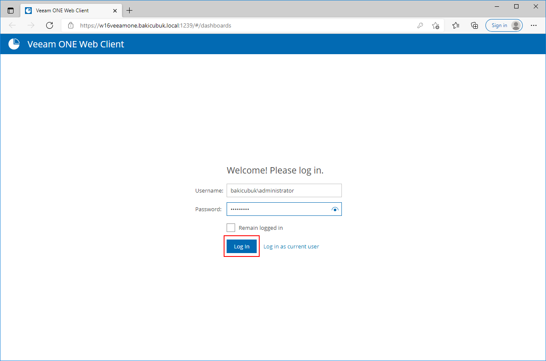Screen dimensions: 546x361
Task: Click Log in as current user link
Action: (x=291, y=246)
